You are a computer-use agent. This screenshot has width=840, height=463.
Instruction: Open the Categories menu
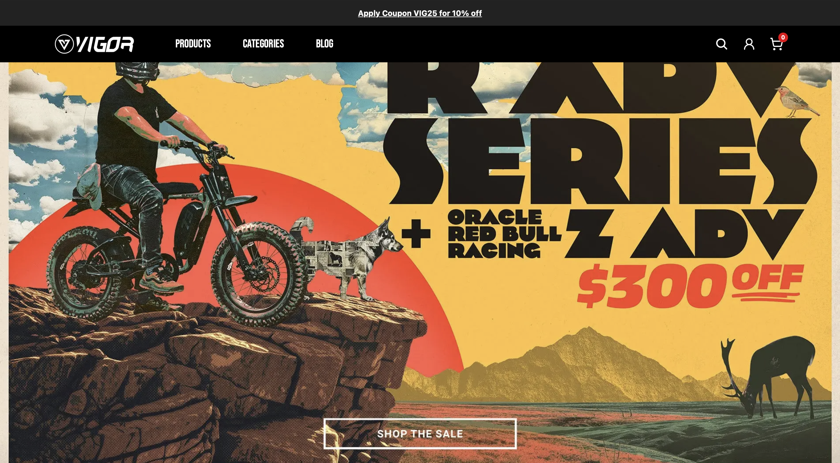263,44
